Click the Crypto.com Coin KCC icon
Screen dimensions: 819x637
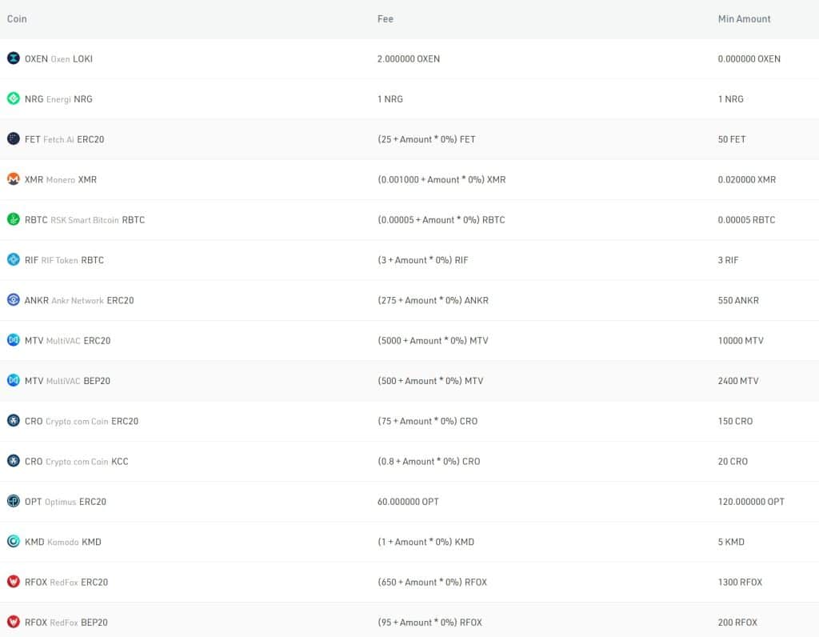point(14,461)
